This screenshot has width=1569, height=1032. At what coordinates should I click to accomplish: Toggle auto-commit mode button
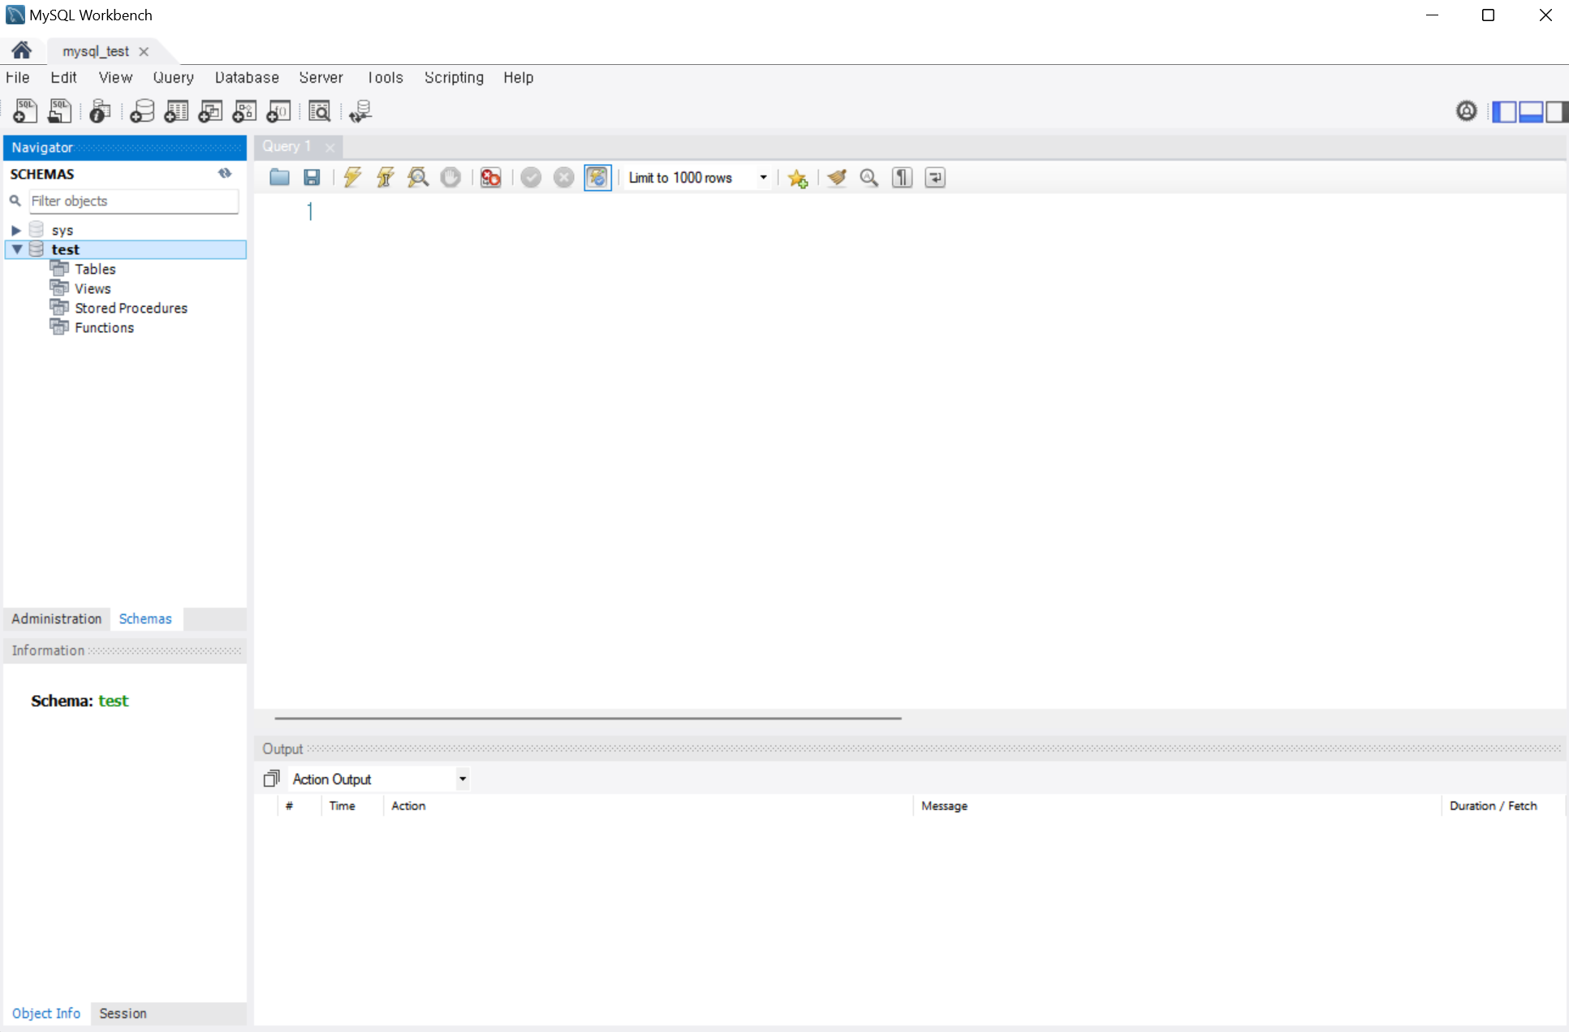coord(597,177)
